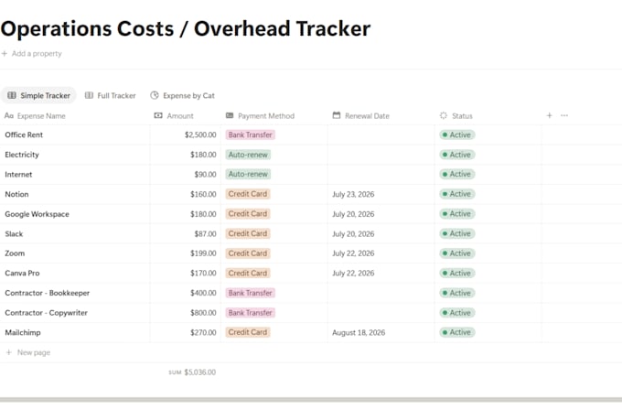Click the Credit Card tag for Slack

tap(248, 234)
